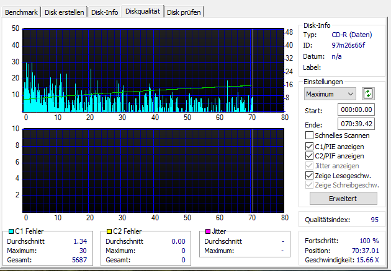The height and width of the screenshot is (271, 391).
Task: Click the disc ID 97m26s66f
Action: (348, 45)
